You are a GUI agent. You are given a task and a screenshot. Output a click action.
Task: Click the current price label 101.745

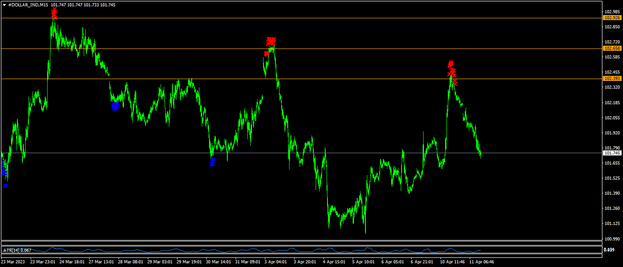coord(612,153)
